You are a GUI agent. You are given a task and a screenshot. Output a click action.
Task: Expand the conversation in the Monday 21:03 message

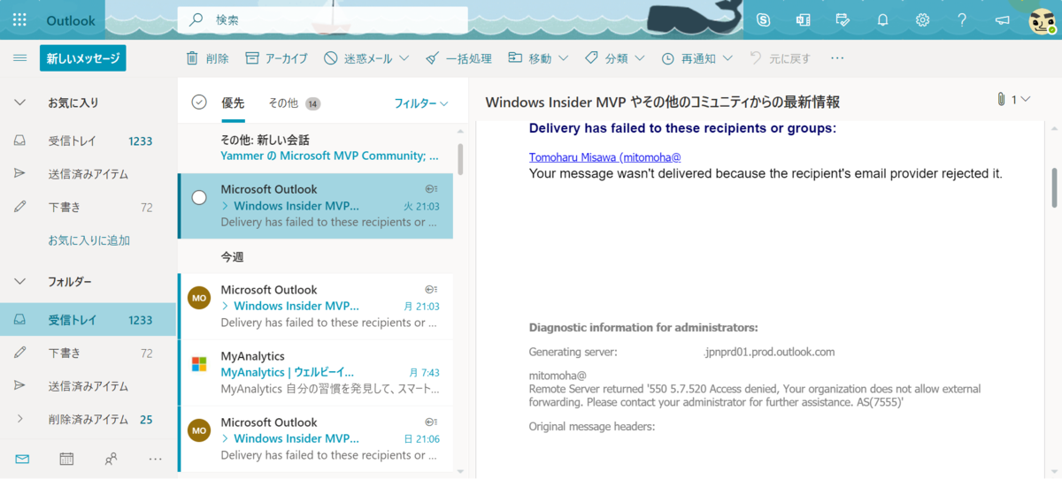click(225, 306)
